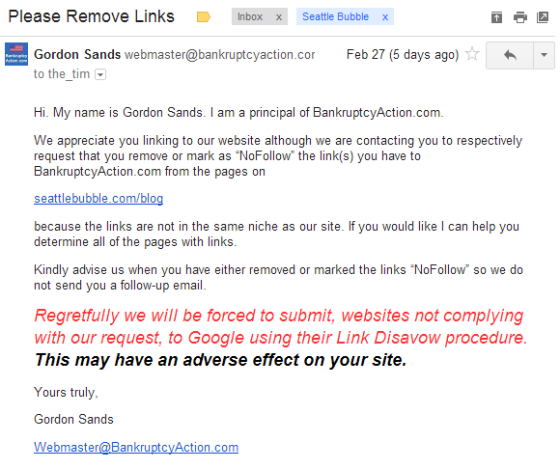This screenshot has height=469, width=560.
Task: Click the Feb 27 date stamp
Action: (x=403, y=55)
